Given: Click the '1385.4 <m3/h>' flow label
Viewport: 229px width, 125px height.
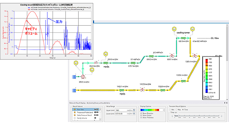Looking at the screenshot, I should coord(191,62).
